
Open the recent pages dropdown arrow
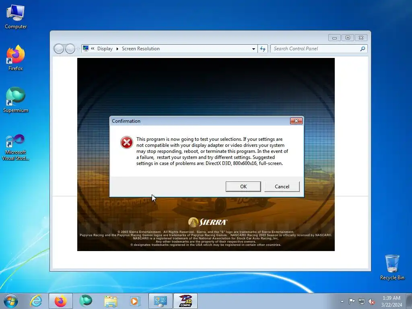pyautogui.click(x=78, y=49)
